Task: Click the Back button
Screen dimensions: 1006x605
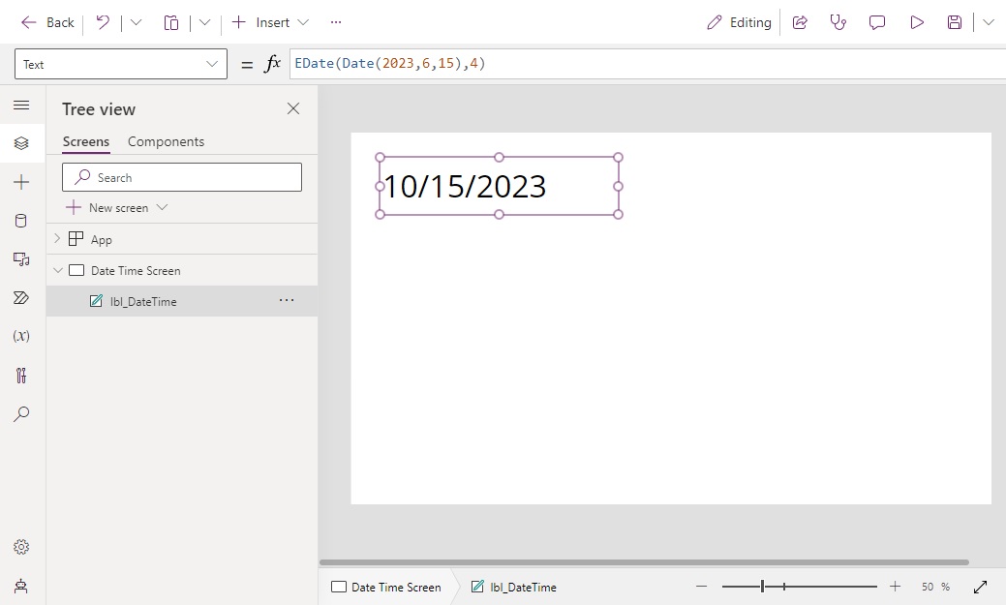Action: click(47, 22)
